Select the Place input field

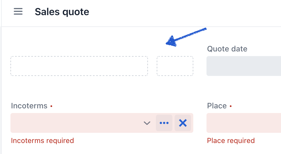[244, 123]
